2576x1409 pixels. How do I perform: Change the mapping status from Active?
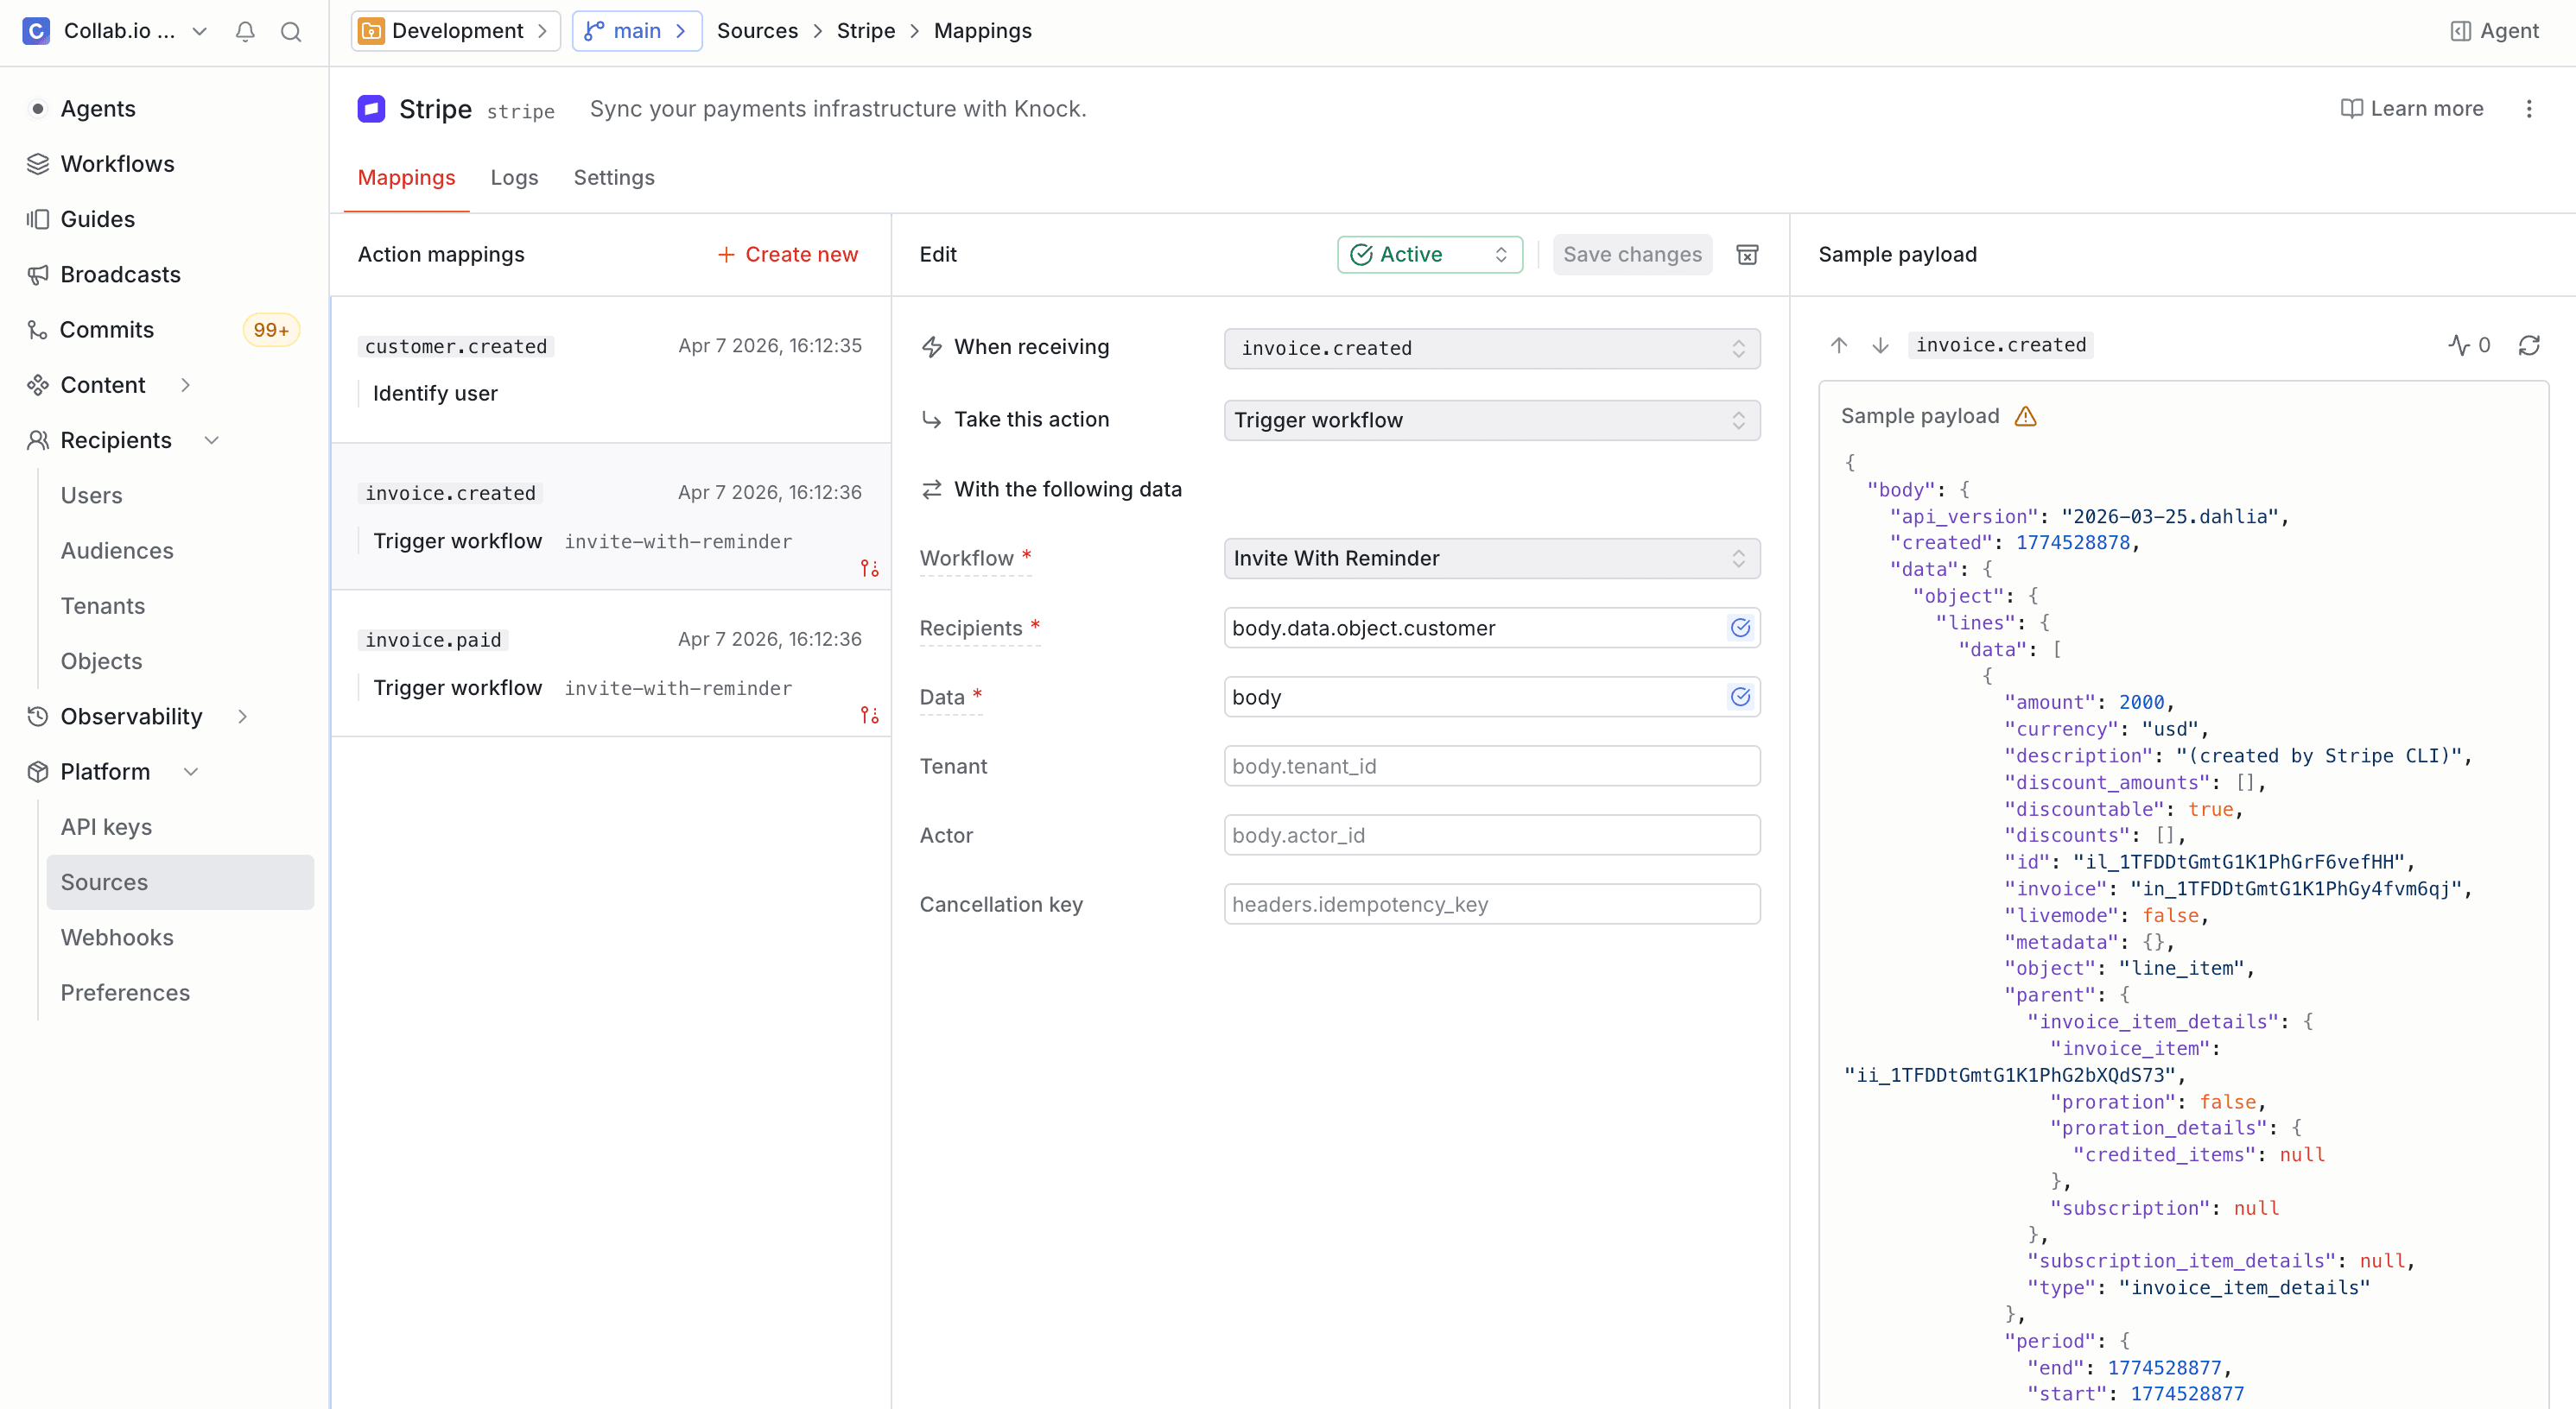click(1429, 254)
